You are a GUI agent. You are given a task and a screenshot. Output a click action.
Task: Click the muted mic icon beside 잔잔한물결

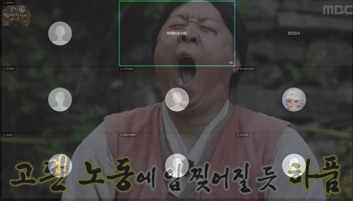121,69
